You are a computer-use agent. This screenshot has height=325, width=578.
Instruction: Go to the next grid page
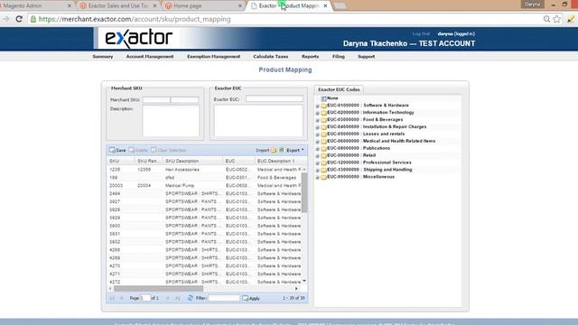[x=168, y=298]
